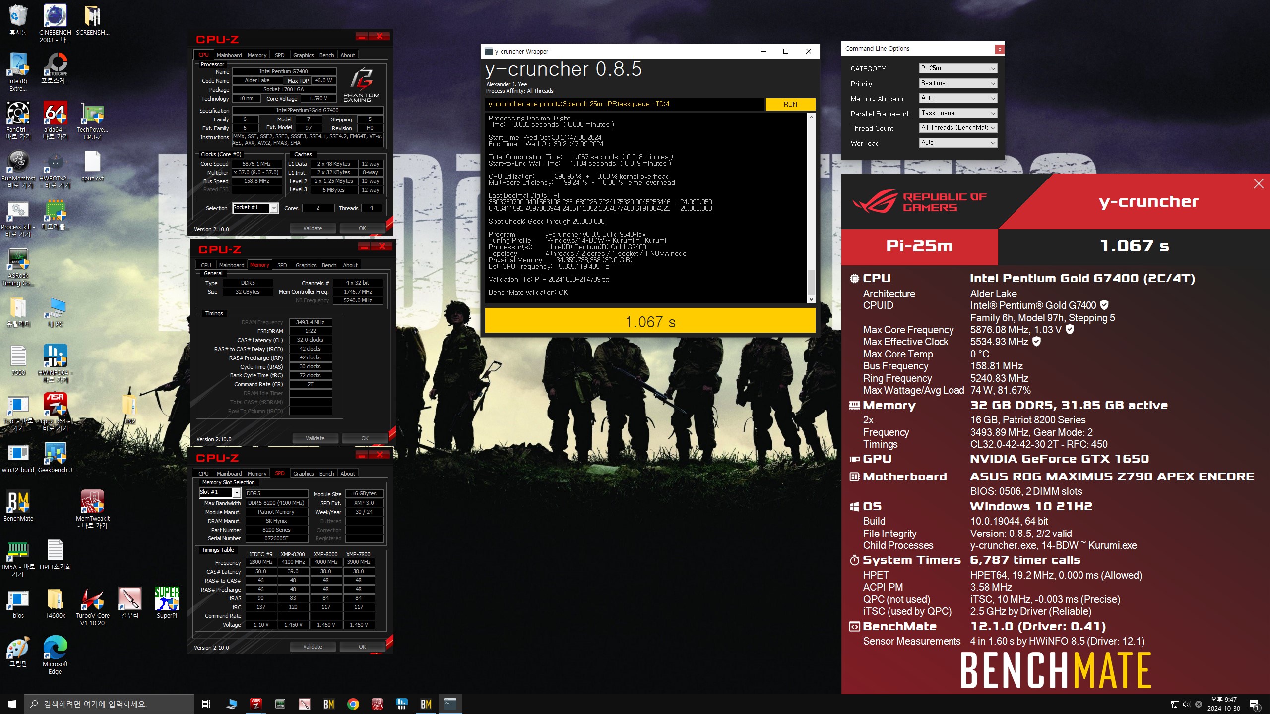Click the Windows Start button

(12, 704)
